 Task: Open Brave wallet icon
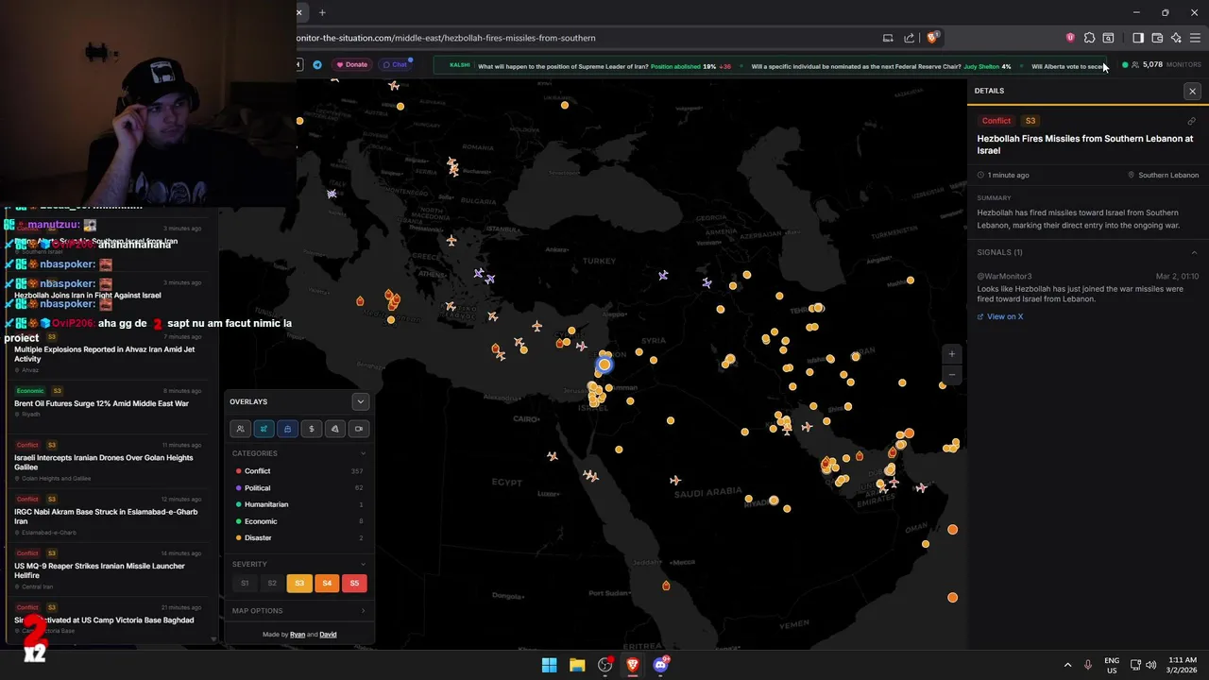(1157, 38)
